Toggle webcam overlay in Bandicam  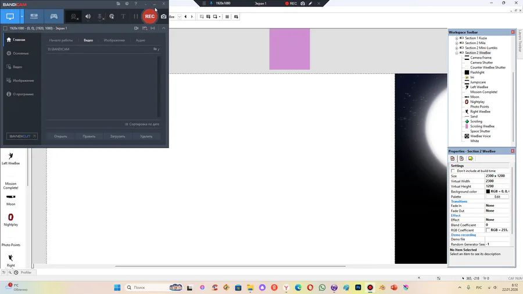[74, 16]
